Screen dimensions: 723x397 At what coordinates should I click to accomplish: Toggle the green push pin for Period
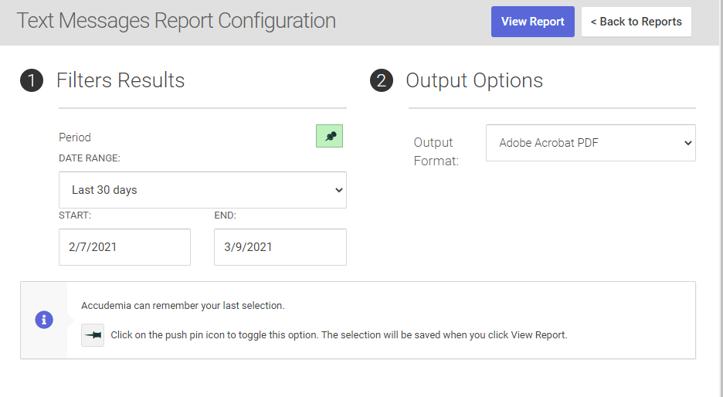point(329,136)
